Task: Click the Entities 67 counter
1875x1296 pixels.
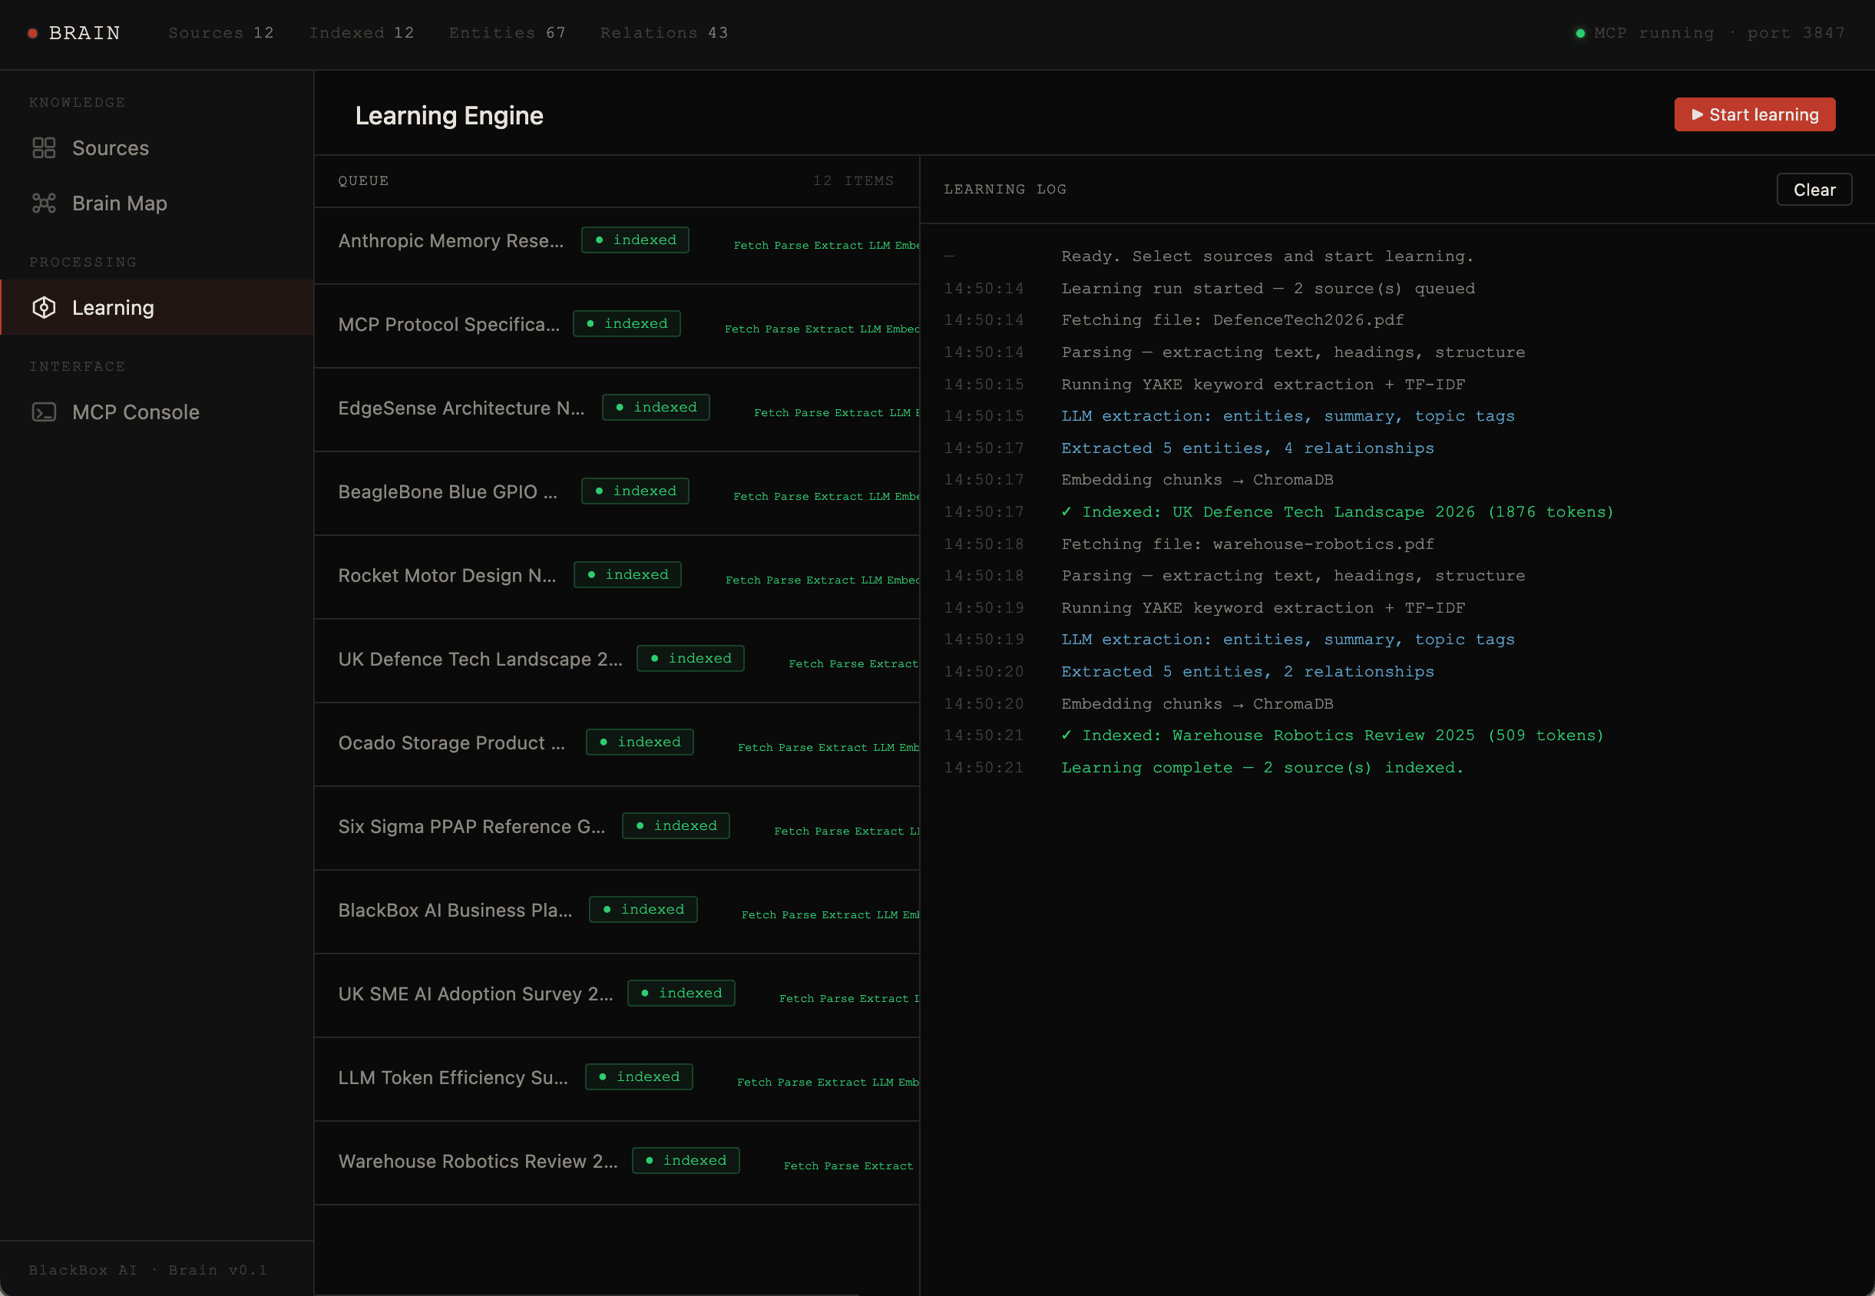Action: point(507,33)
